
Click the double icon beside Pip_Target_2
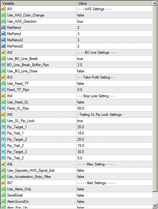(x=3, y=139)
